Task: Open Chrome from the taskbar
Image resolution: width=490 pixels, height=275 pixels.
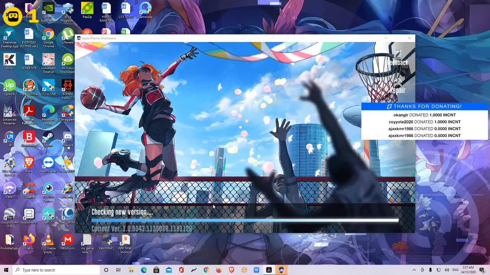Action: tap(206, 270)
